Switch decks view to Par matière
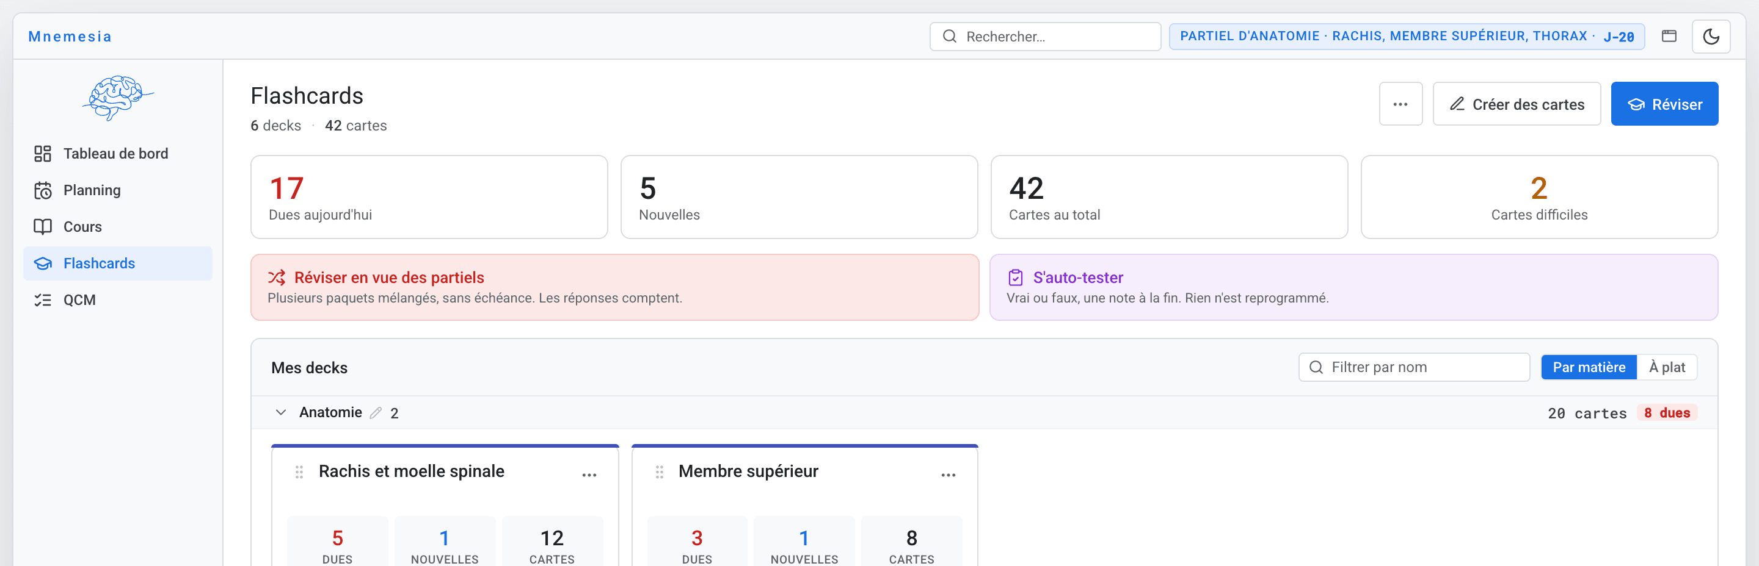 1589,368
